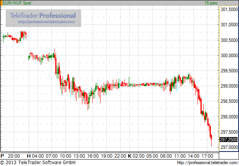Click the 298,5000 price axis label
The width and height of the screenshot is (239, 166).
click(x=229, y=101)
